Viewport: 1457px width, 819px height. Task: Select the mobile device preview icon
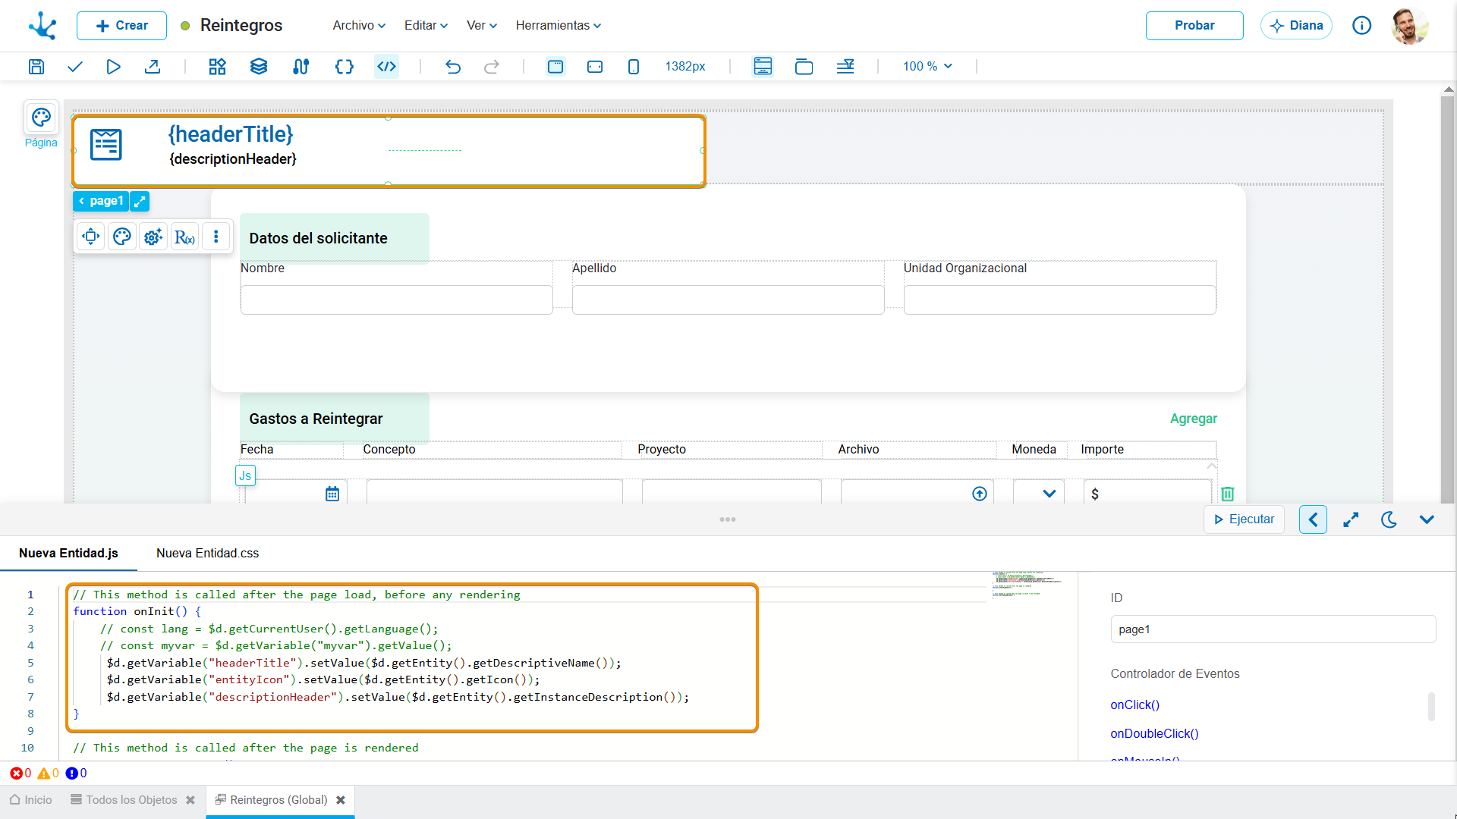pos(634,67)
